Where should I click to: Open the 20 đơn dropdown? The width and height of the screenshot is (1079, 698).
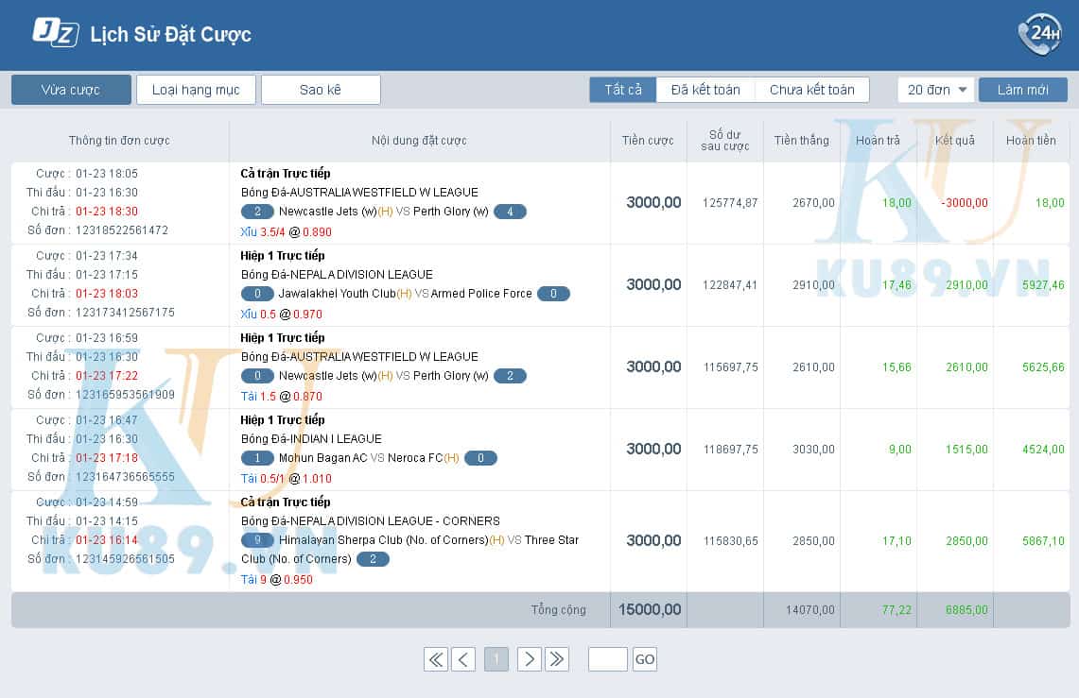click(936, 90)
